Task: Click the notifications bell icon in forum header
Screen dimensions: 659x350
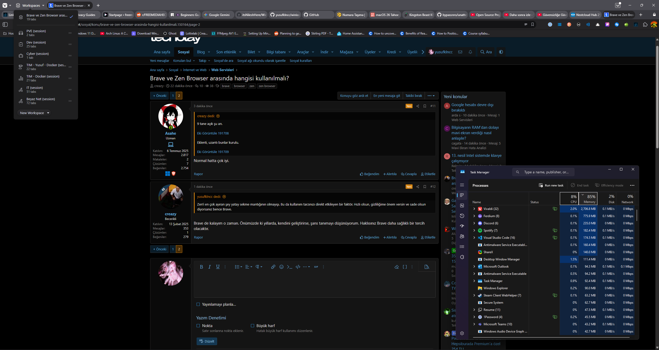Action: 470,52
